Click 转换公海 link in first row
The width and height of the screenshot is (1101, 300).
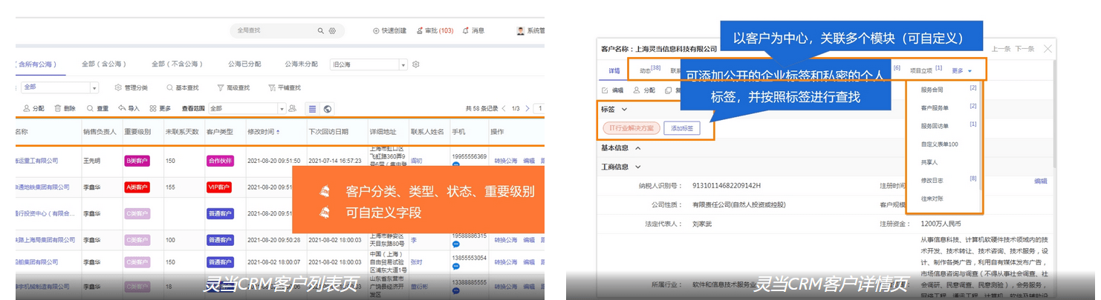click(505, 161)
